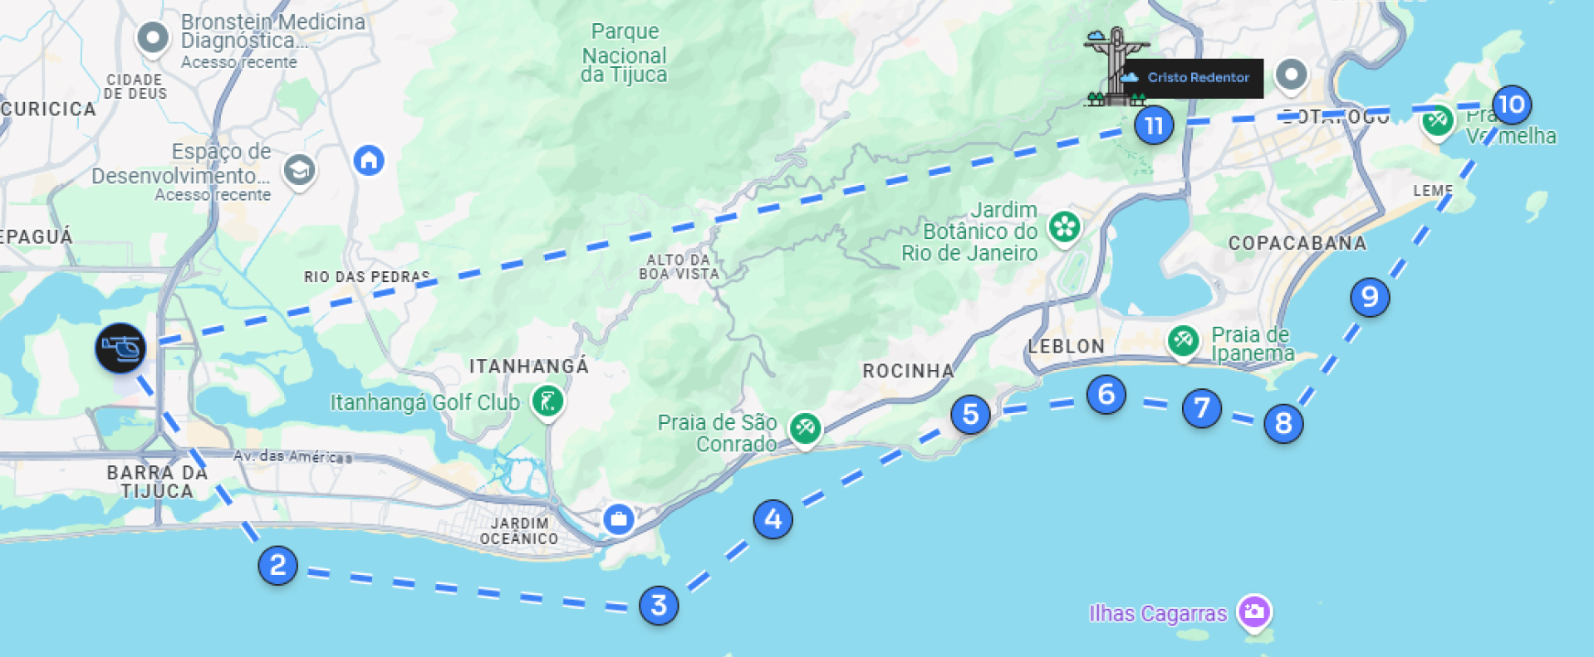The image size is (1594, 657).
Task: Select waypoint 5 near Rocinha
Action: (970, 414)
